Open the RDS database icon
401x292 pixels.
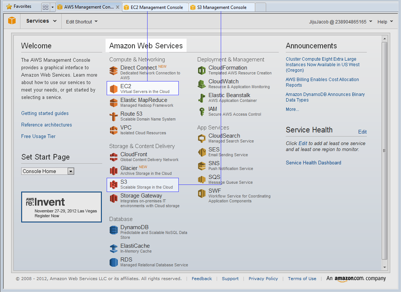click(x=114, y=262)
